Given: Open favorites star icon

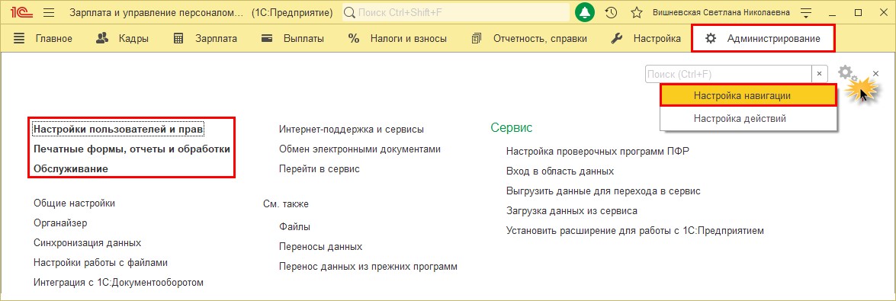Looking at the screenshot, I should click(636, 12).
